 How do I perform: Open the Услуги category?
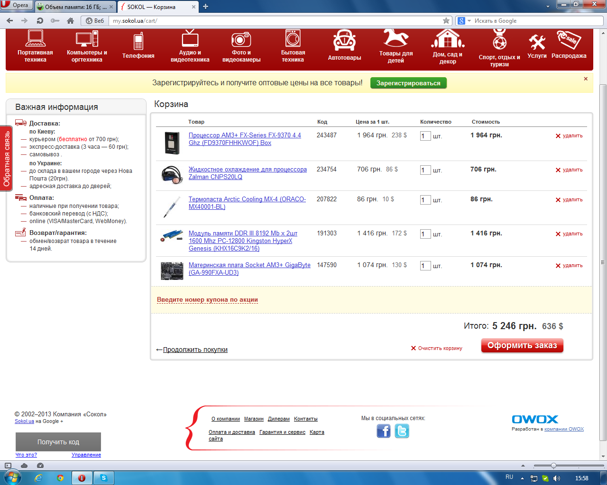tap(537, 46)
